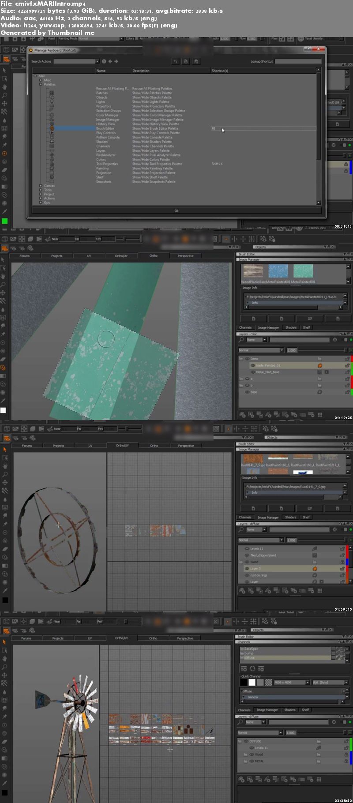Click the green foreground color swatch
The image size is (353, 803).
4,221
